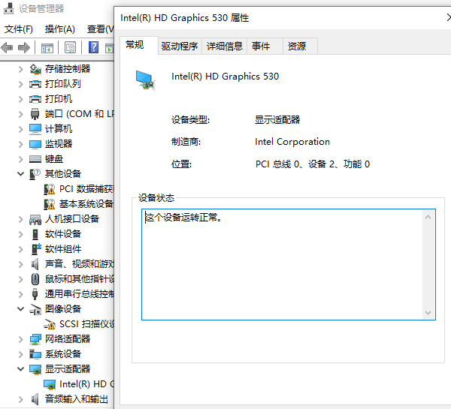451x409 pixels.
Task: Open the Properties toolbar icon
Action: tap(70, 48)
